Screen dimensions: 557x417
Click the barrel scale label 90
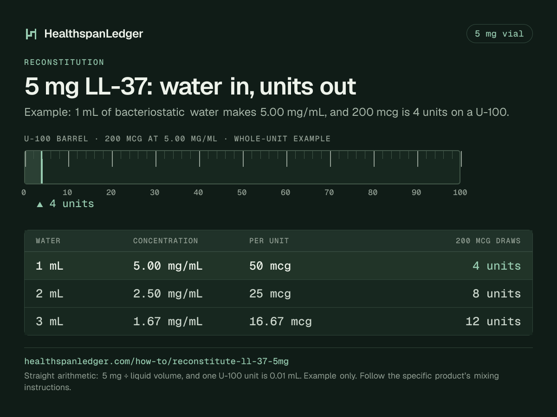coord(416,192)
